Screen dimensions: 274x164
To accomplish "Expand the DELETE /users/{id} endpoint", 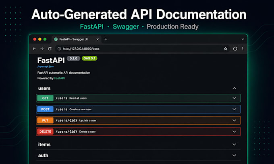I will [x=235, y=132].
